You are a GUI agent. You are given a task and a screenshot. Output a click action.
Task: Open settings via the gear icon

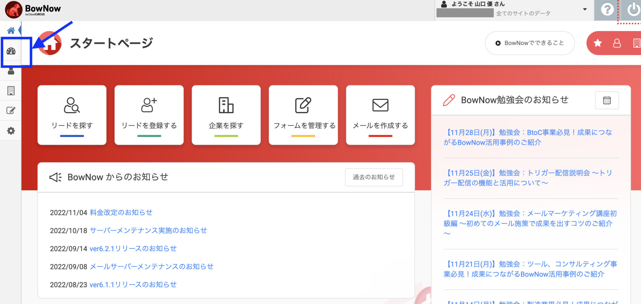pyautogui.click(x=11, y=130)
